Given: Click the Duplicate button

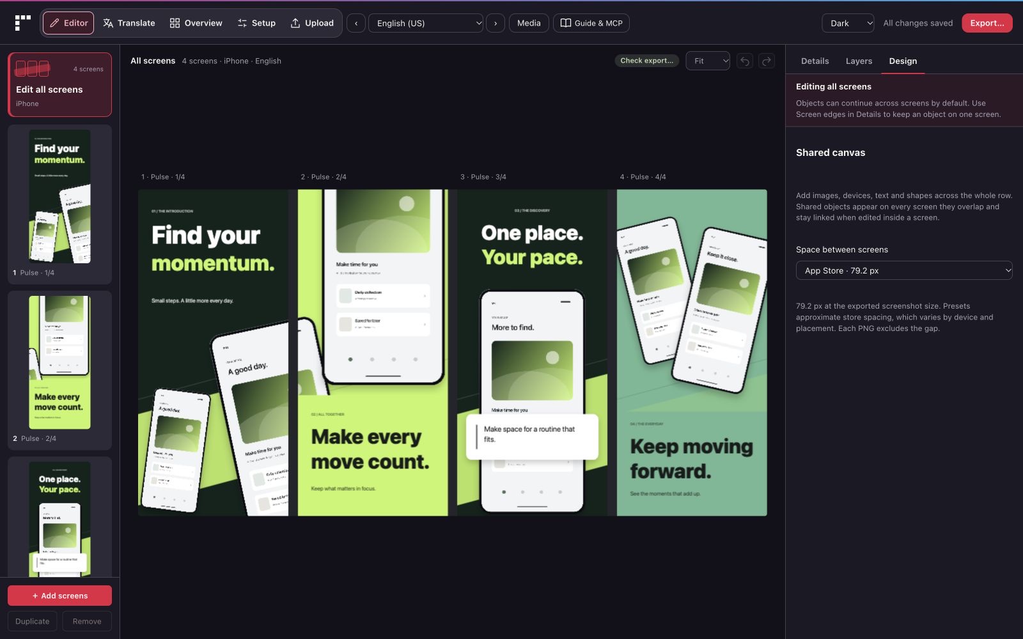Looking at the screenshot, I should 33,621.
